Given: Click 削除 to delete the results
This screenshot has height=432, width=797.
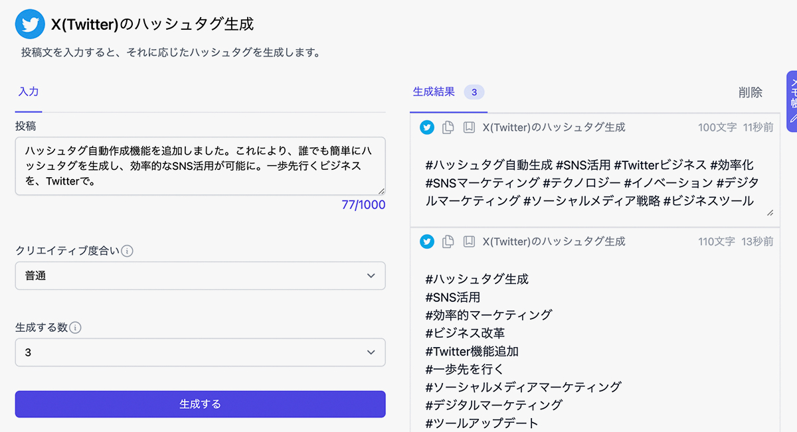Looking at the screenshot, I should tap(750, 93).
